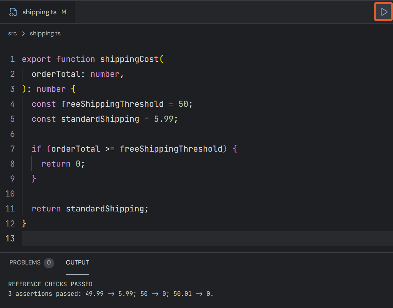Click the freeShippingThreshold constant on line 4
Screen dimensions: 393x308
(112, 104)
